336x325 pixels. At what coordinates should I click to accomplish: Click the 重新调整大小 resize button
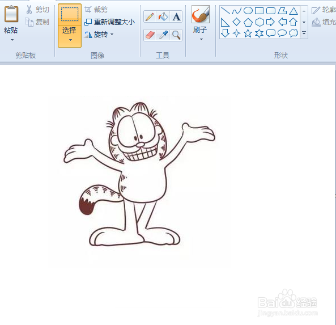[110, 22]
